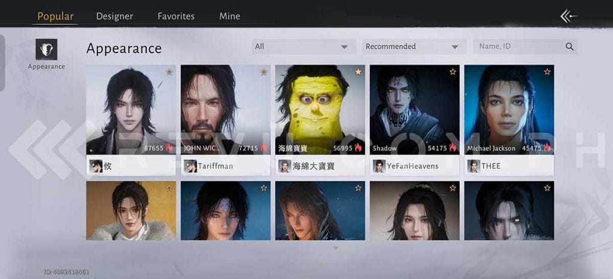Click Tariffman's creator avatar icon
The width and height of the screenshot is (613, 279).
pos(190,166)
